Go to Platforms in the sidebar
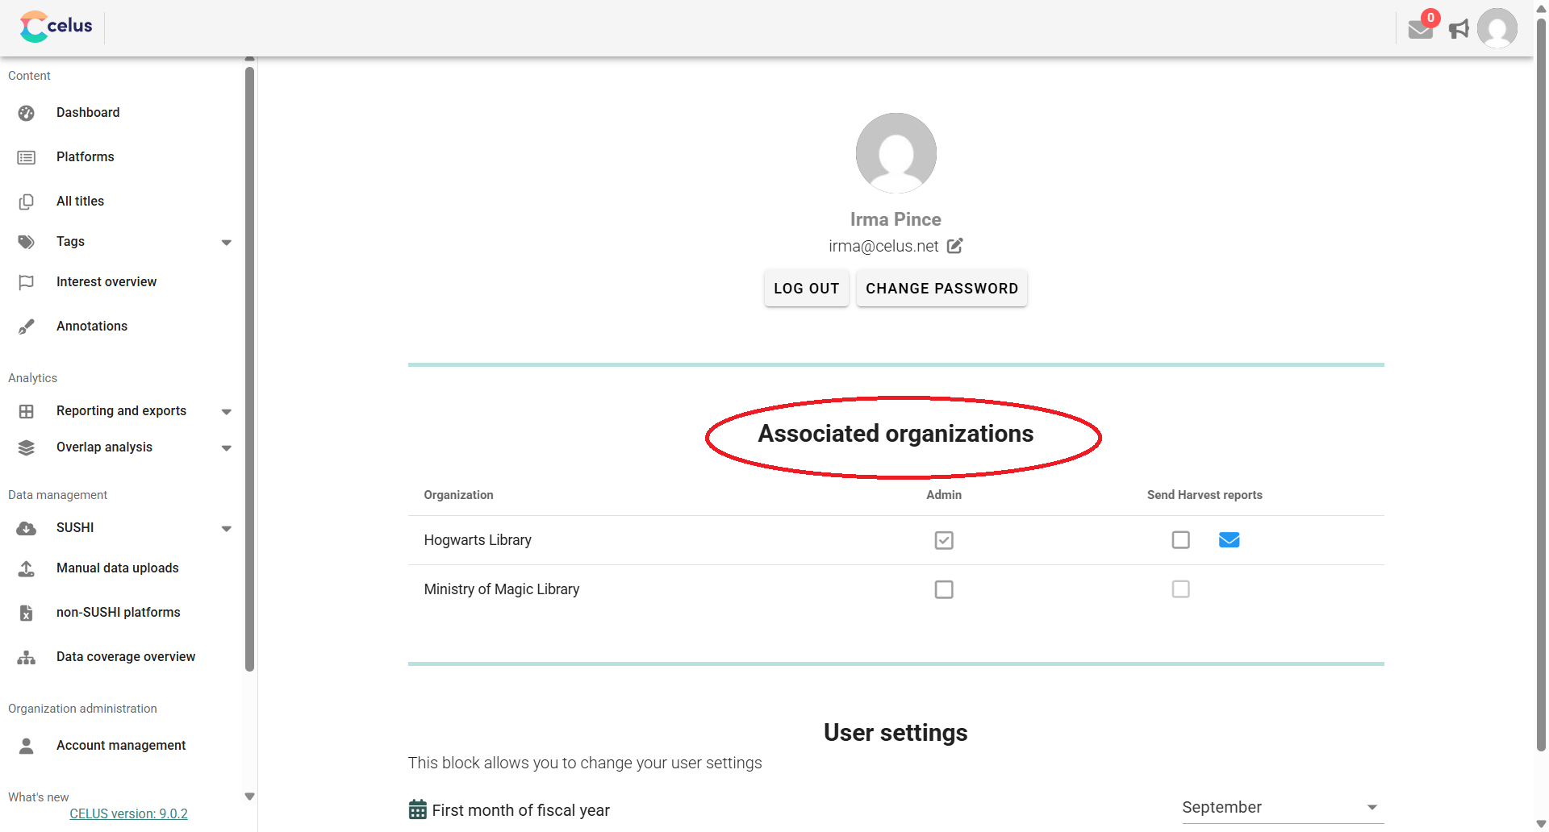 (x=86, y=157)
